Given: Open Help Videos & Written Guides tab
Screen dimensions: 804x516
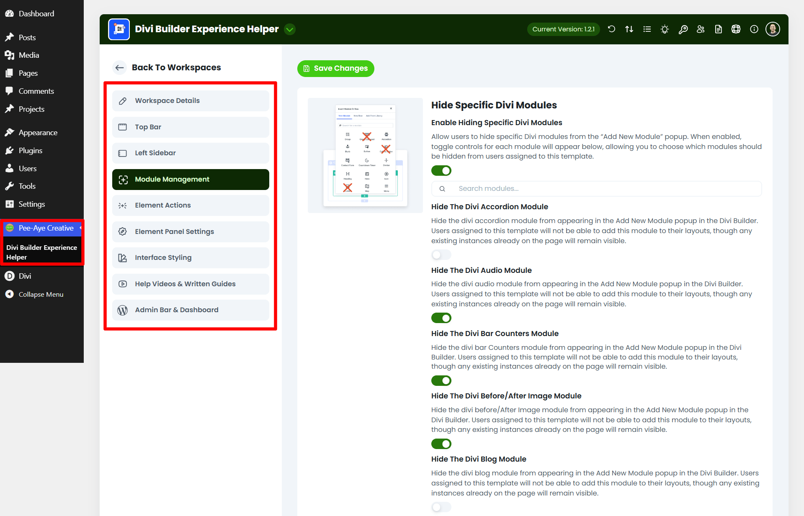Looking at the screenshot, I should 191,284.
